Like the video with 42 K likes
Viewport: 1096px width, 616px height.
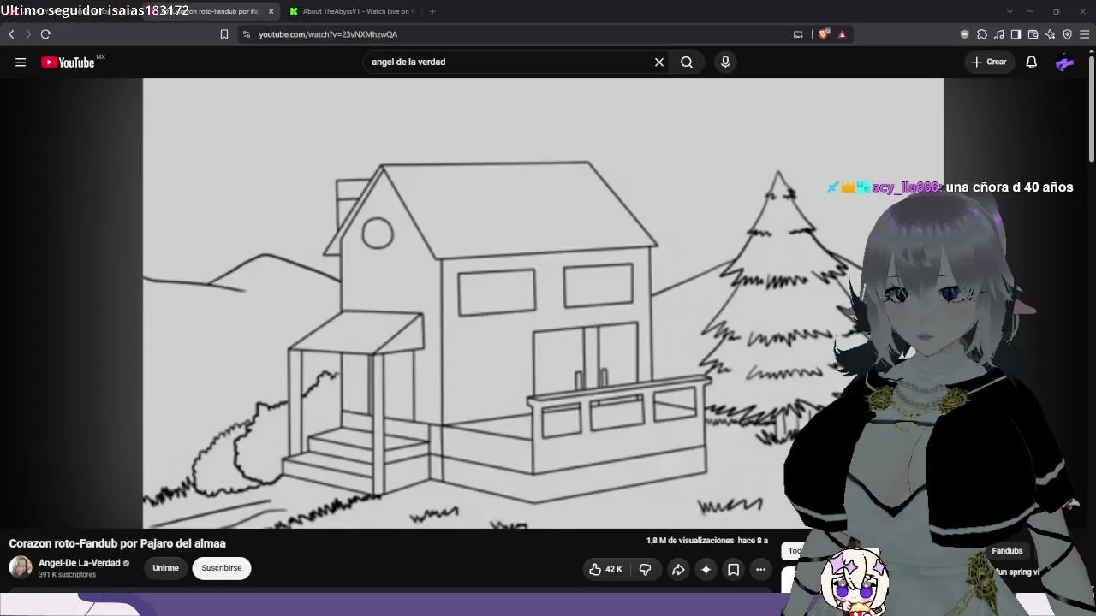(x=606, y=569)
